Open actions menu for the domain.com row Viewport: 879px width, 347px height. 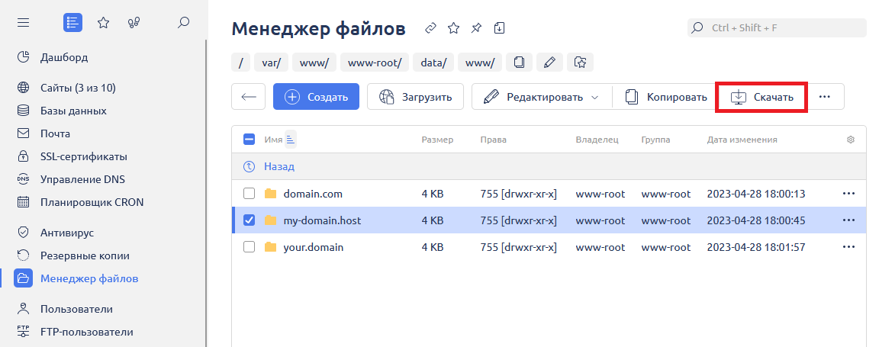click(848, 194)
